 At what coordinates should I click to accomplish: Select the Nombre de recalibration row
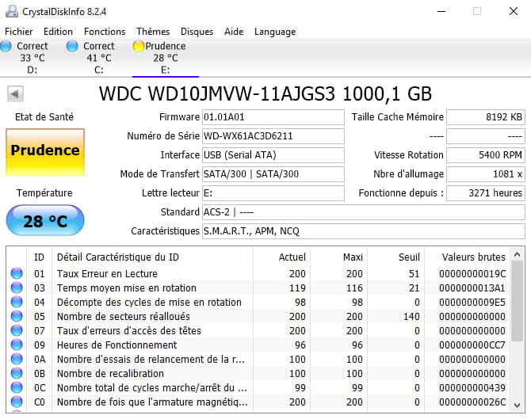coord(258,373)
